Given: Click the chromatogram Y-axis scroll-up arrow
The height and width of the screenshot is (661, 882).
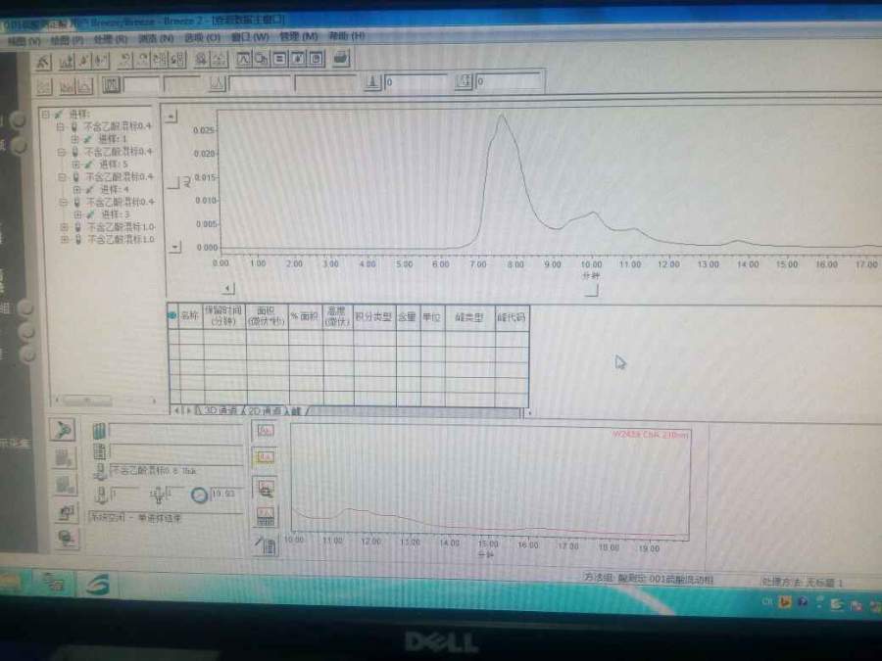Looking at the screenshot, I should pyautogui.click(x=171, y=117).
